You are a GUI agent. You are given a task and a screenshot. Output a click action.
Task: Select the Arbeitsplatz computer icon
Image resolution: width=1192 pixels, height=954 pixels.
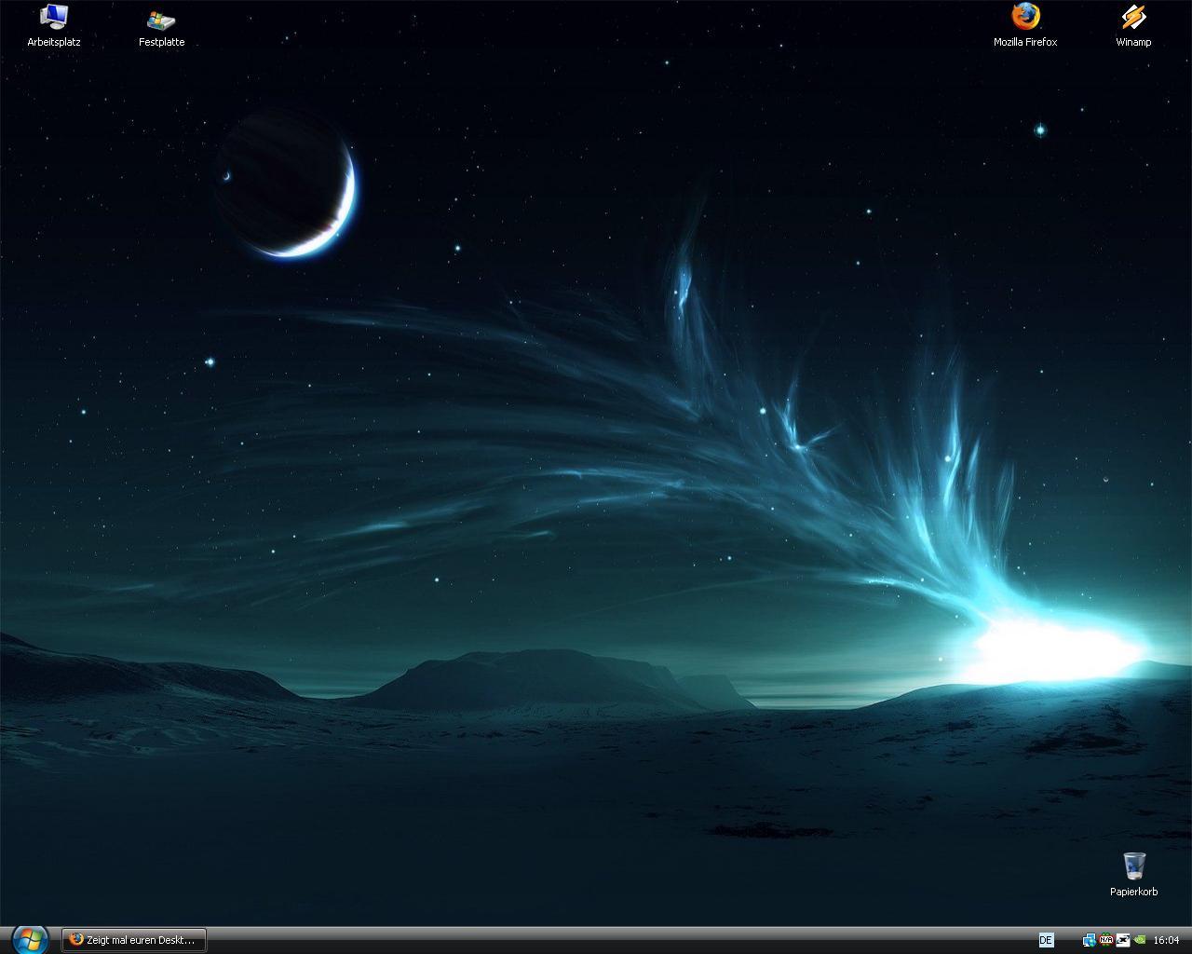54,17
